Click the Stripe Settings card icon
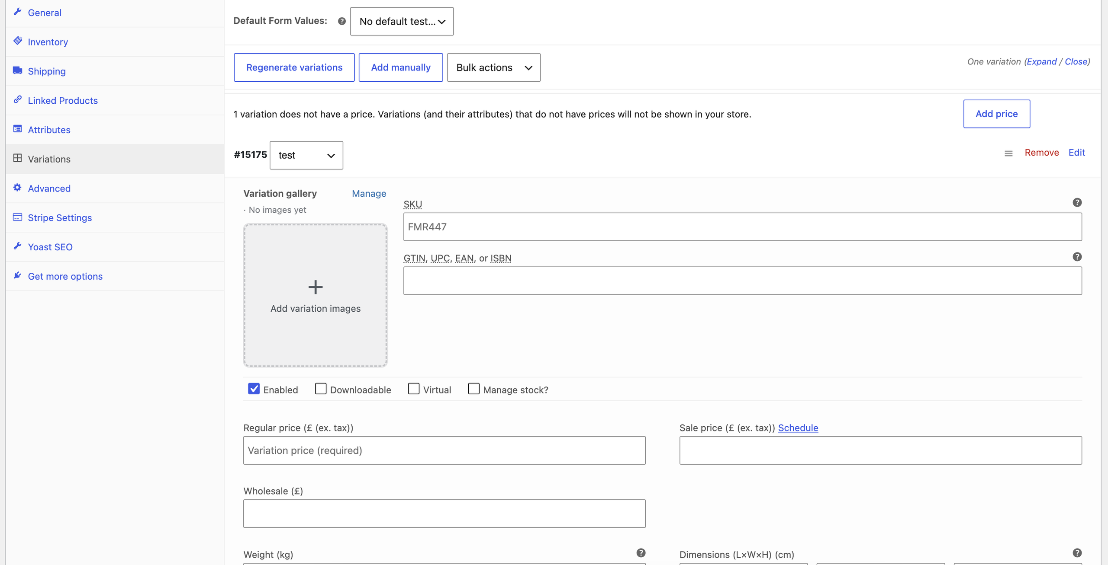Image resolution: width=1108 pixels, height=565 pixels. coord(17,217)
